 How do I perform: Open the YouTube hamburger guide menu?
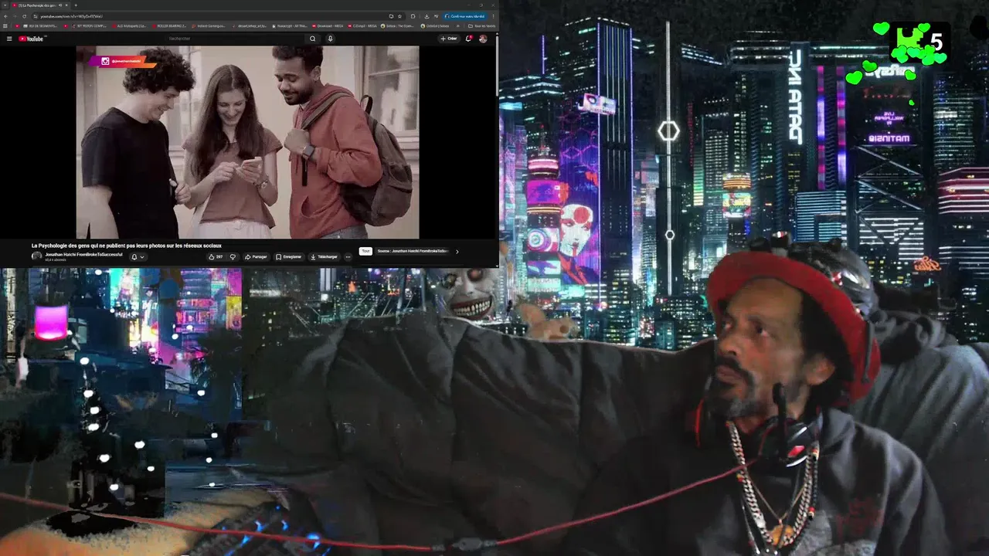(9, 39)
